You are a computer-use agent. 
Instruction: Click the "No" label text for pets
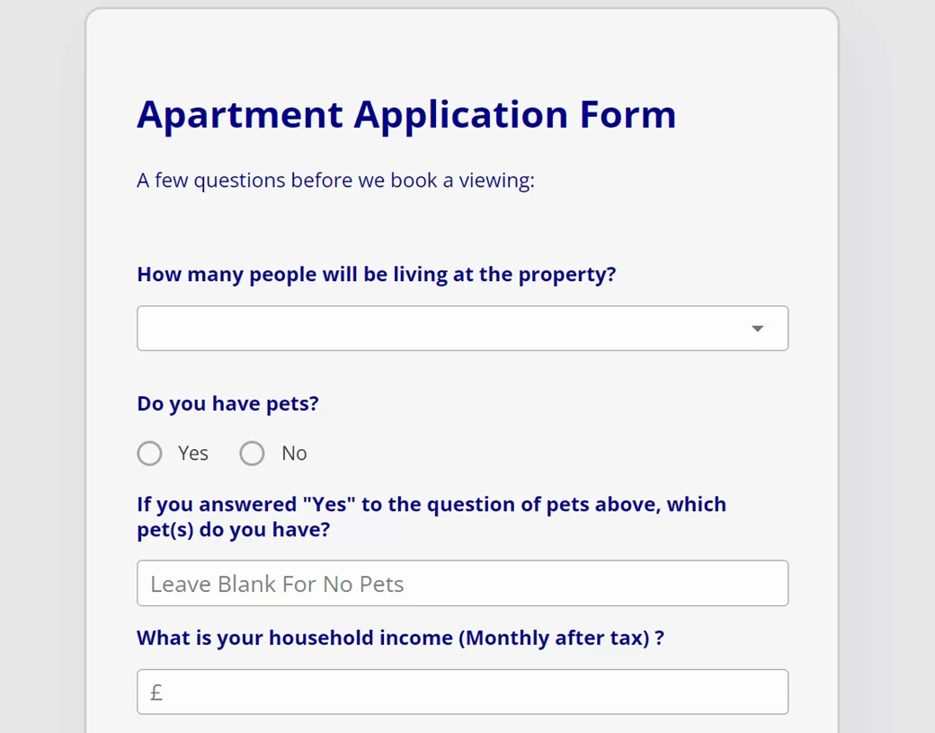(x=294, y=454)
